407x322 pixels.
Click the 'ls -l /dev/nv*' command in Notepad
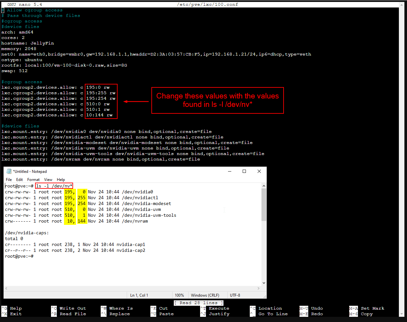click(54, 186)
